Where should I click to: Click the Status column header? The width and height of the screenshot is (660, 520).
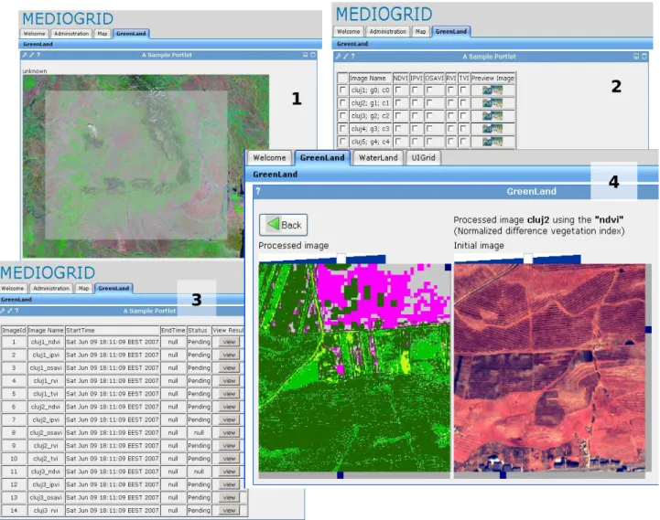tap(199, 331)
